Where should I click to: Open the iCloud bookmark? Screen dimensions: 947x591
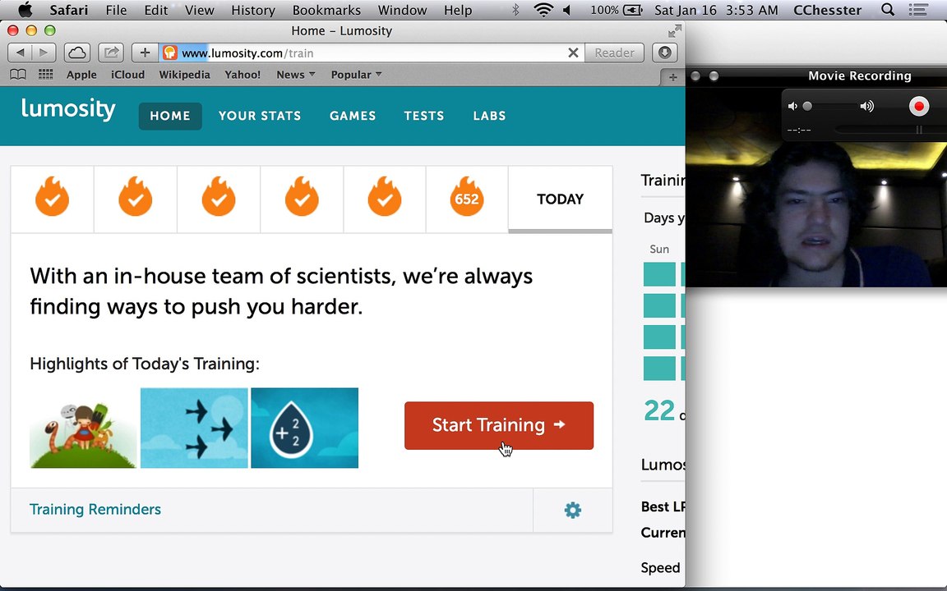pyautogui.click(x=127, y=74)
